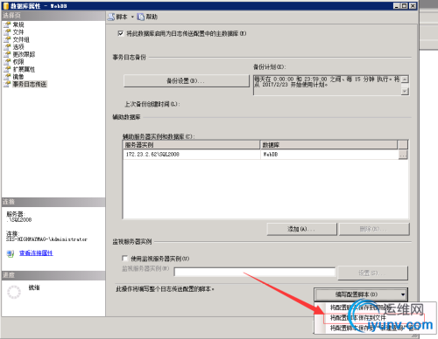
Task: Choose 将配置脚本保存到文件 menu entry
Action: 374,318
